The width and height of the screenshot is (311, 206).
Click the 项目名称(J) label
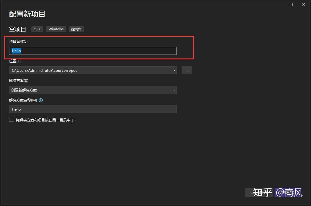(x=18, y=42)
